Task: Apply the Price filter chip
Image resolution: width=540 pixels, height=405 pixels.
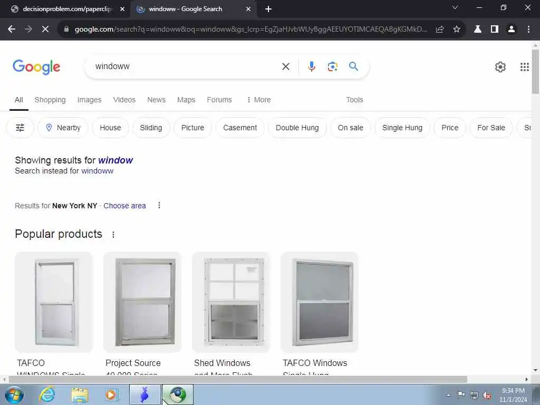Action: [x=450, y=128]
